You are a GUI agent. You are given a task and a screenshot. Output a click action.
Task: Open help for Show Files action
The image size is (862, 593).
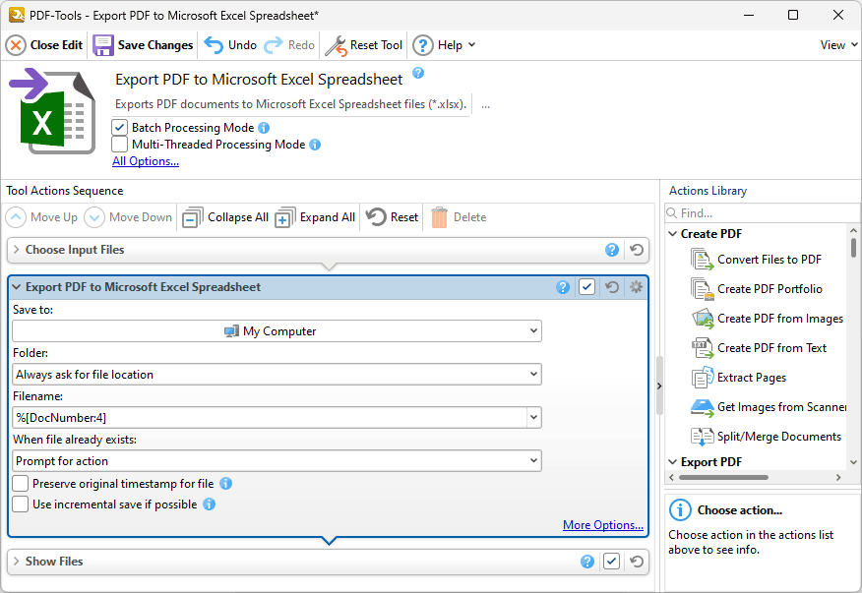587,562
